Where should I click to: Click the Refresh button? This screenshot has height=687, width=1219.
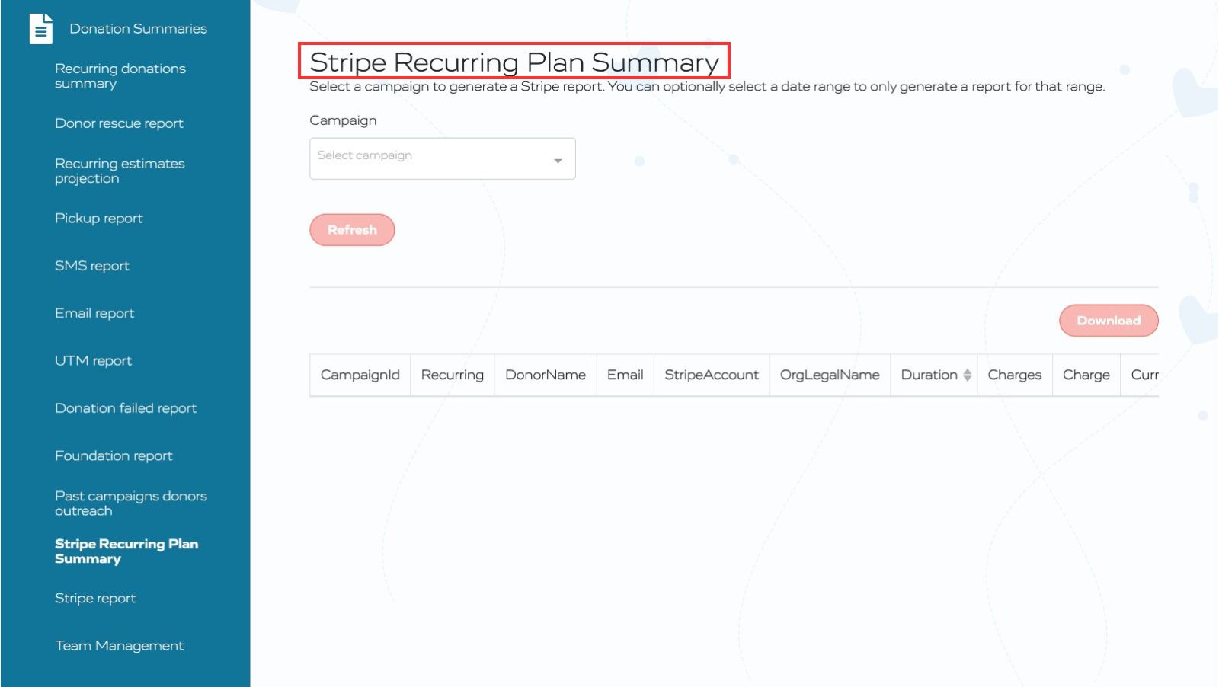pos(352,230)
